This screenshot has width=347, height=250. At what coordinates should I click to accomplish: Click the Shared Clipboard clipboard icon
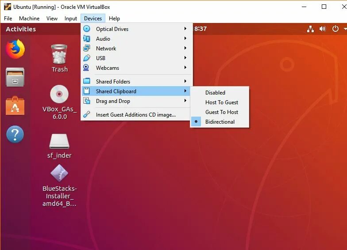[x=87, y=91]
